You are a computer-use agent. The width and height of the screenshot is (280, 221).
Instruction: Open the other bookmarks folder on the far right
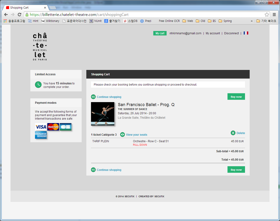coord(266,21)
